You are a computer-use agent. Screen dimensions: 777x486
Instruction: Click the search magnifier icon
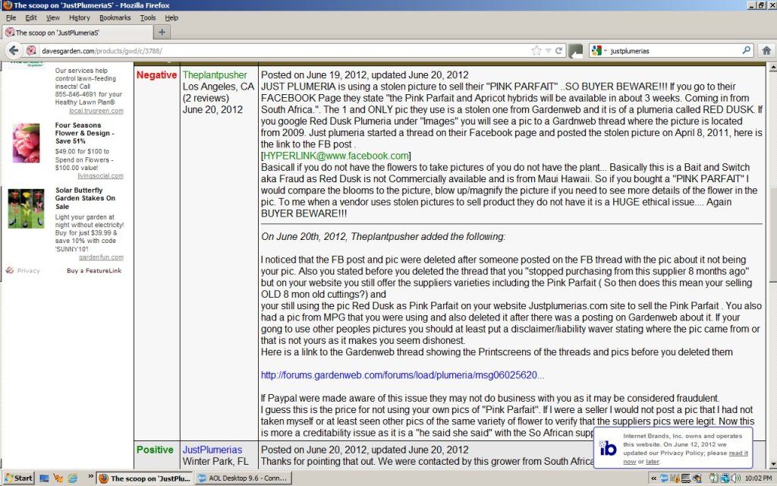pyautogui.click(x=747, y=51)
